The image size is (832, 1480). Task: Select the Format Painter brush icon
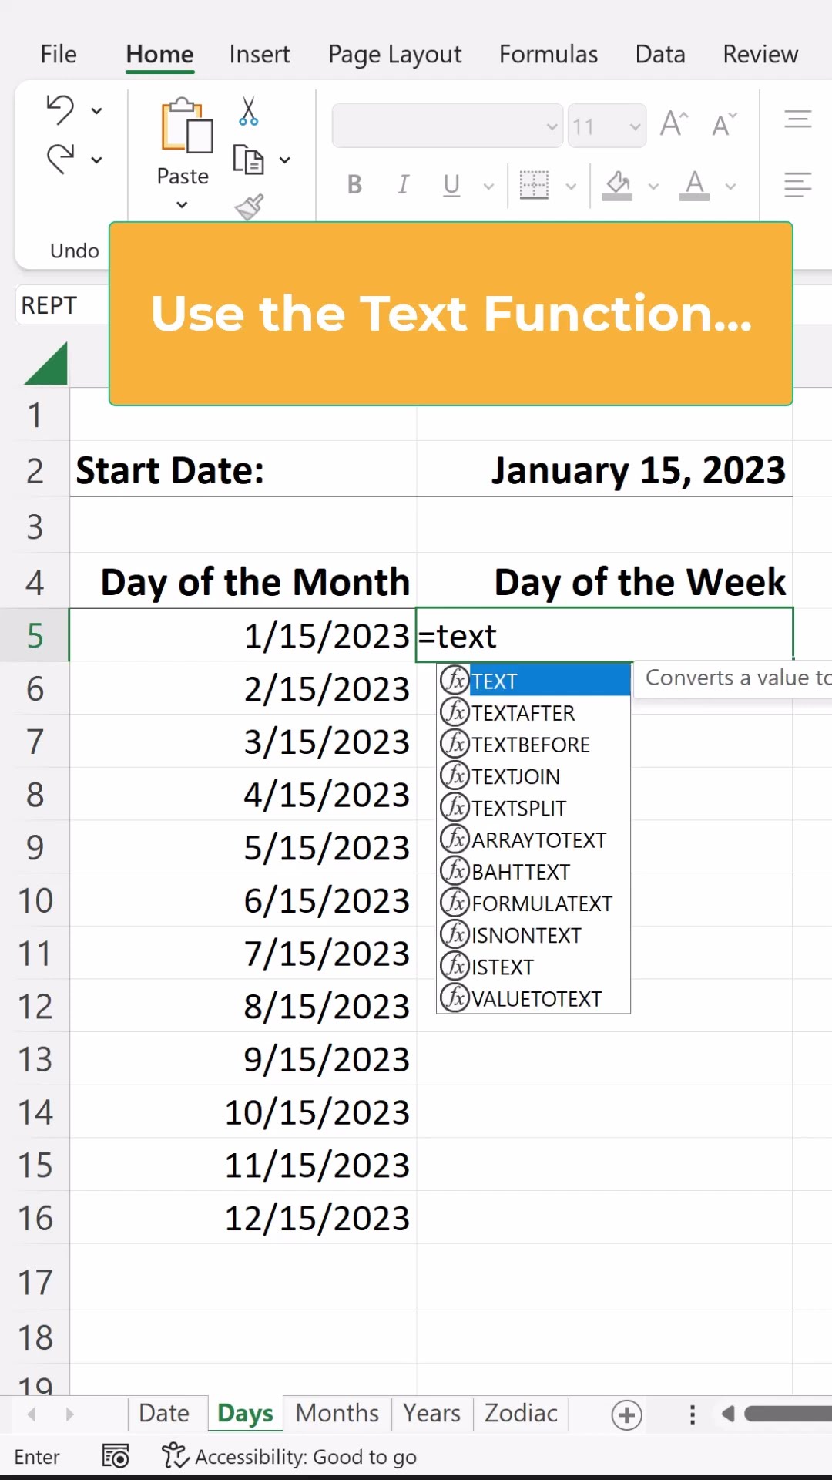click(249, 207)
